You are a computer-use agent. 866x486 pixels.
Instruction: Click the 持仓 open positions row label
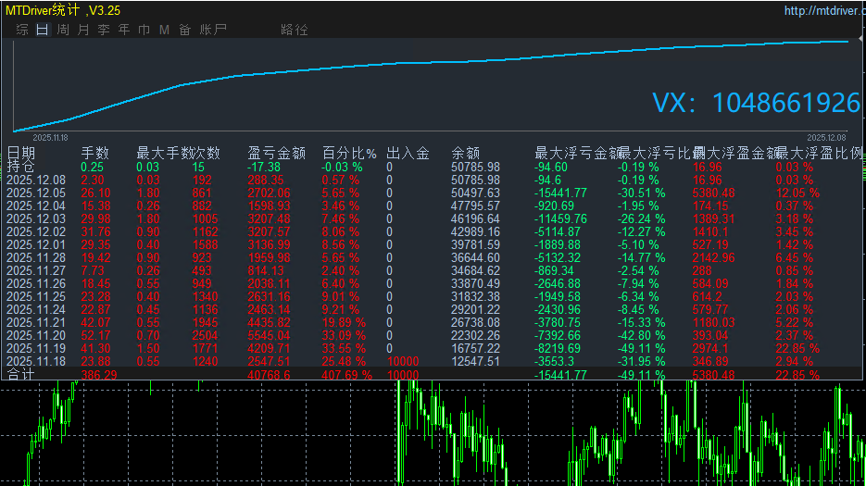click(x=20, y=166)
